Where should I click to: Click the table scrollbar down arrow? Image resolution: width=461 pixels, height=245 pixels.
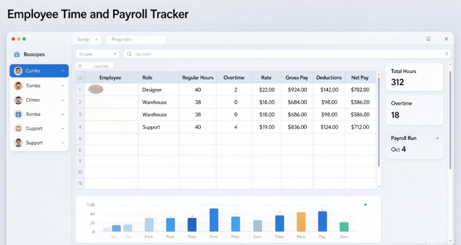coord(378,187)
